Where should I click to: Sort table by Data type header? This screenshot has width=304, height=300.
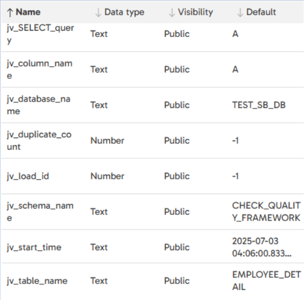(x=124, y=12)
